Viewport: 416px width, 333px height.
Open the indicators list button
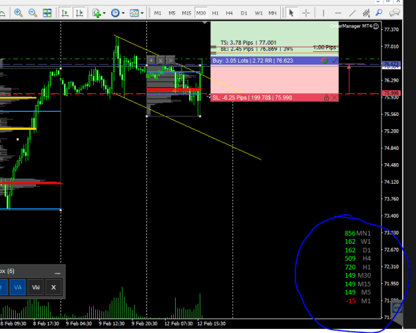(97, 13)
